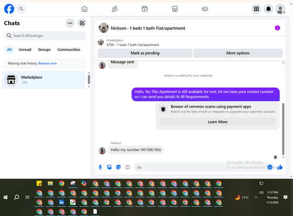Viewport: 293px width, 216px height.
Task: Click the Nickson chat title
Action: pyautogui.click(x=148, y=28)
